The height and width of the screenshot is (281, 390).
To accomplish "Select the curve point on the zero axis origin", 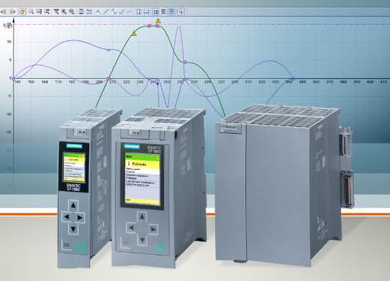I will pyautogui.click(x=13, y=79).
